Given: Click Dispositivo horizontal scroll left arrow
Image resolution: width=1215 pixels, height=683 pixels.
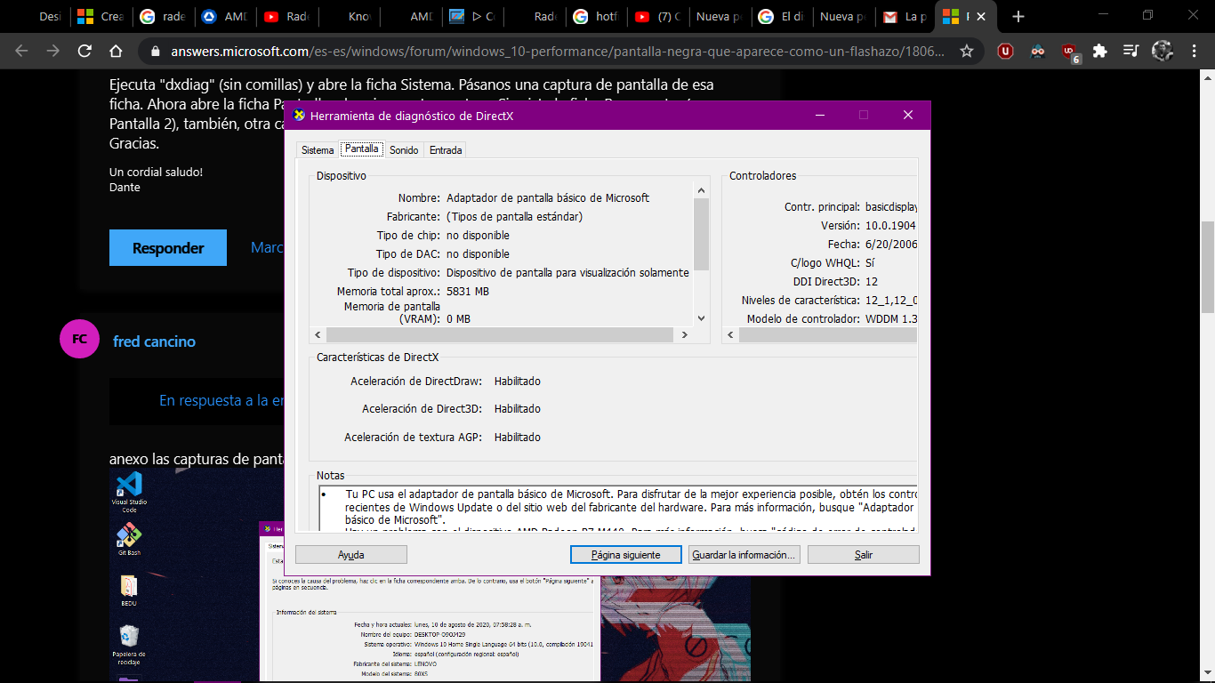Looking at the screenshot, I should pos(318,334).
